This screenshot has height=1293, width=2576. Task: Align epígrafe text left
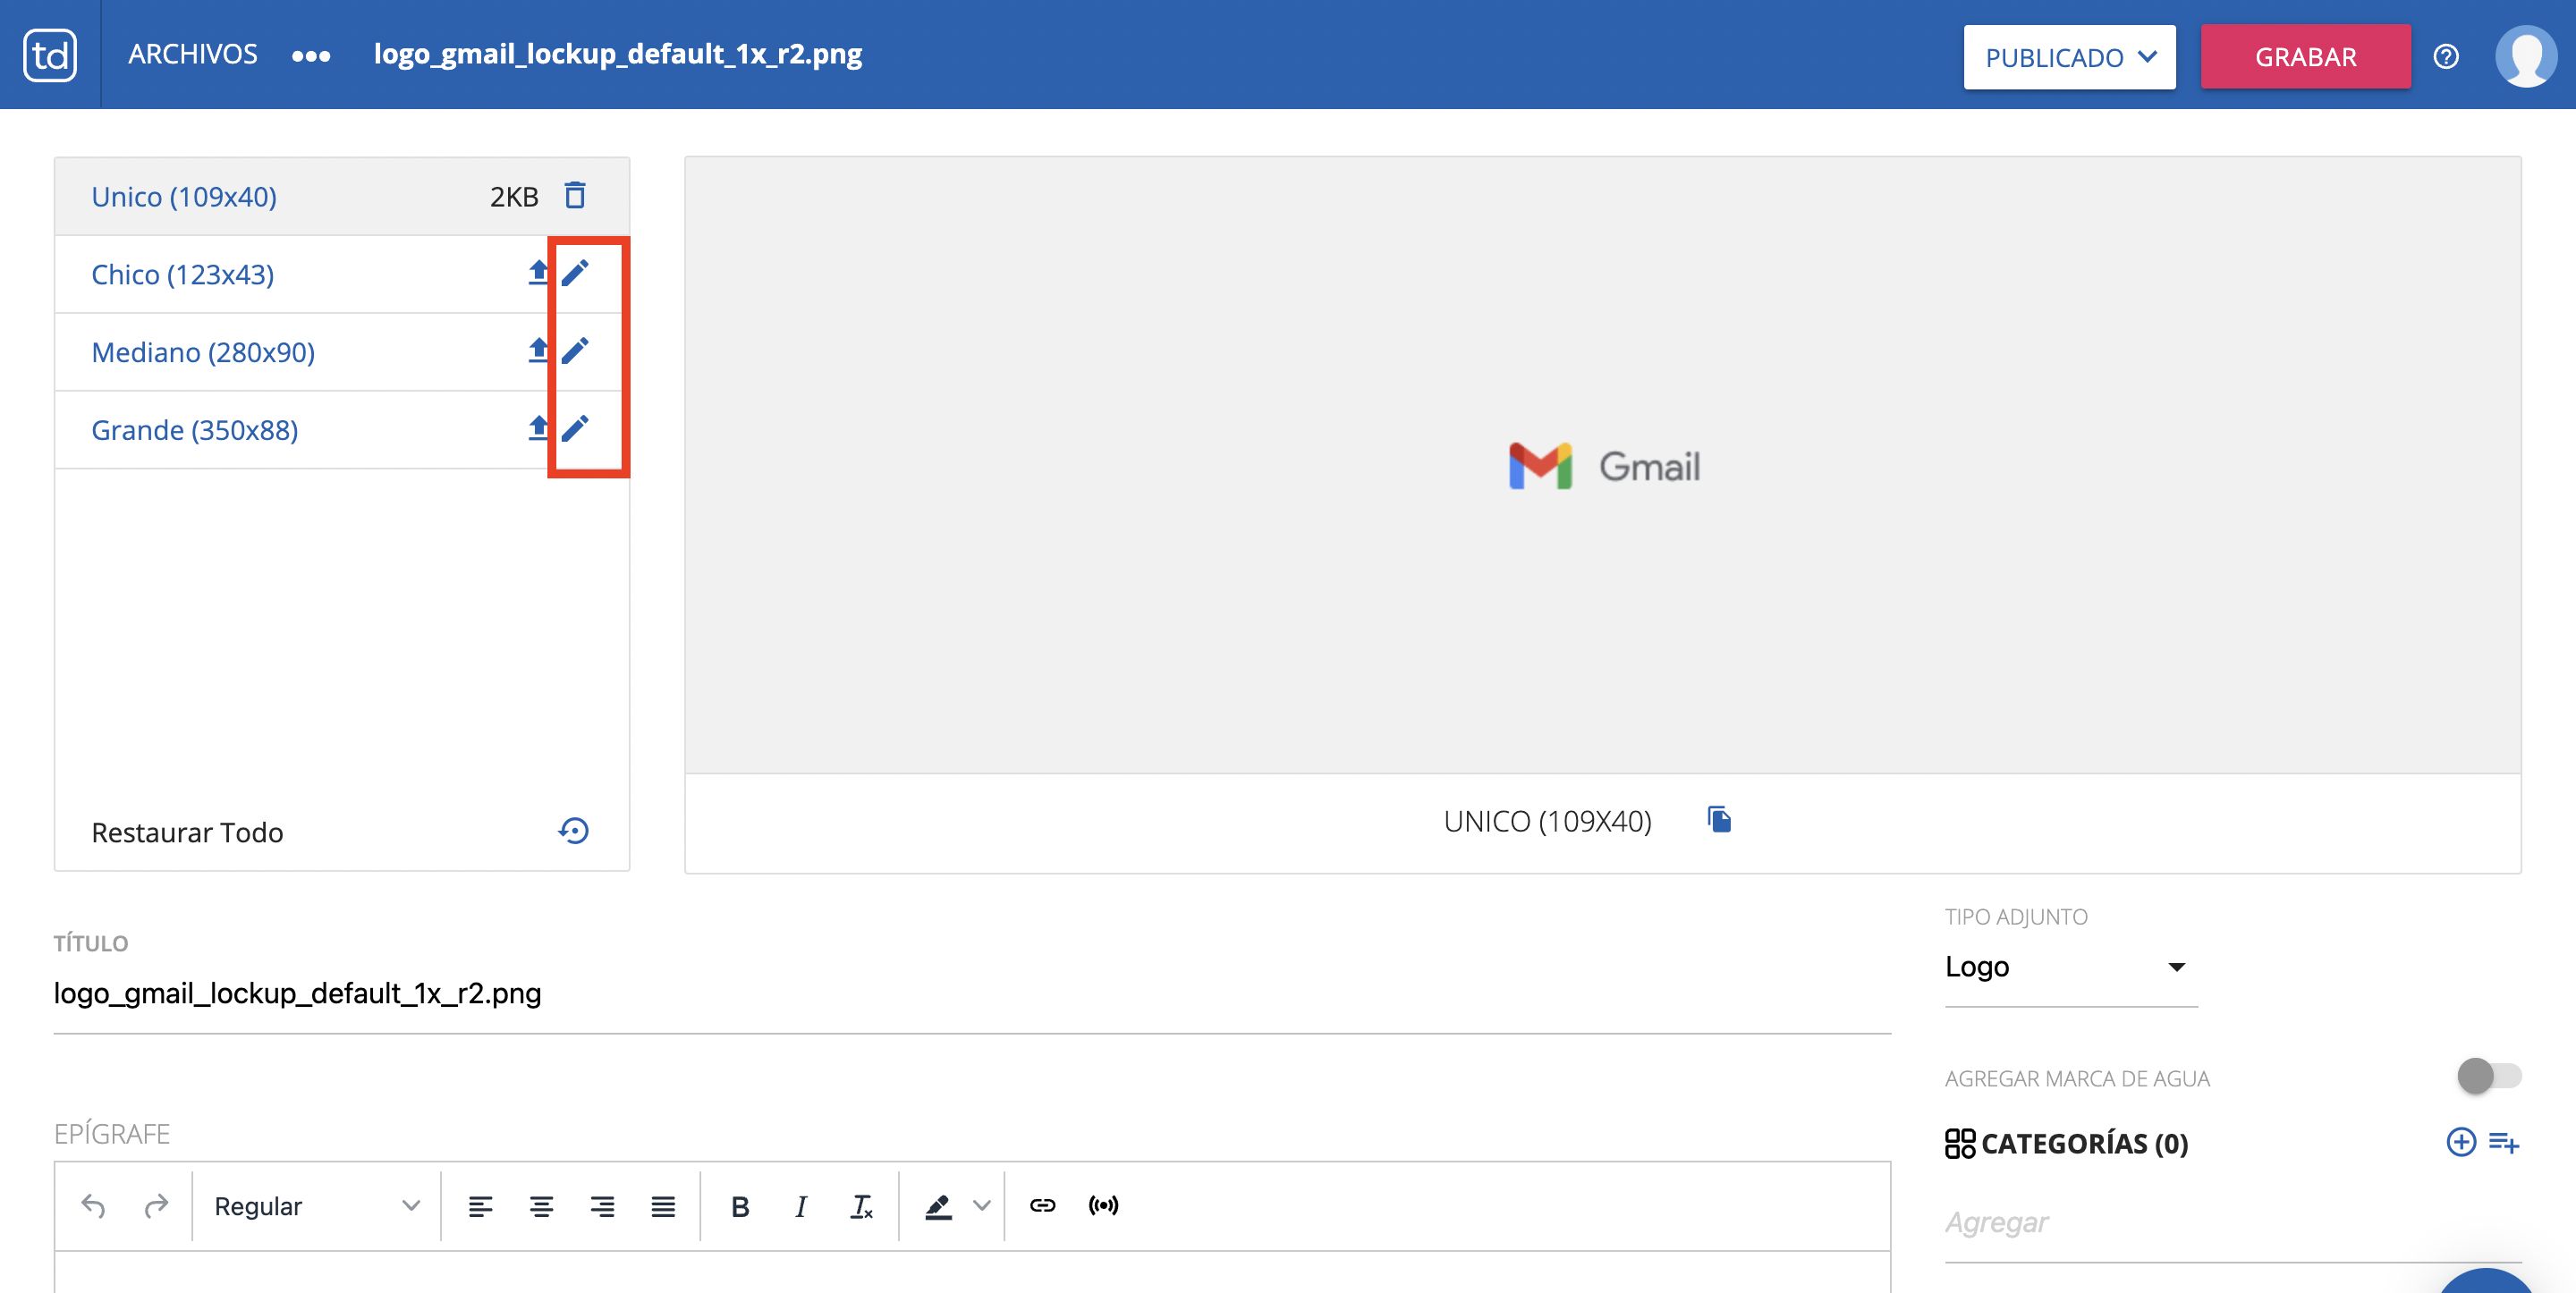481,1206
